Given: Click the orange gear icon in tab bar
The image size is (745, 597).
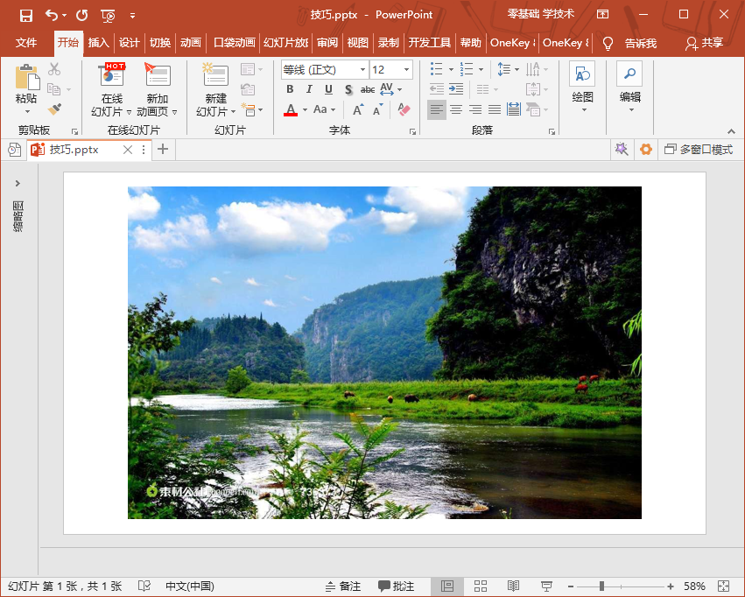Looking at the screenshot, I should pos(646,150).
